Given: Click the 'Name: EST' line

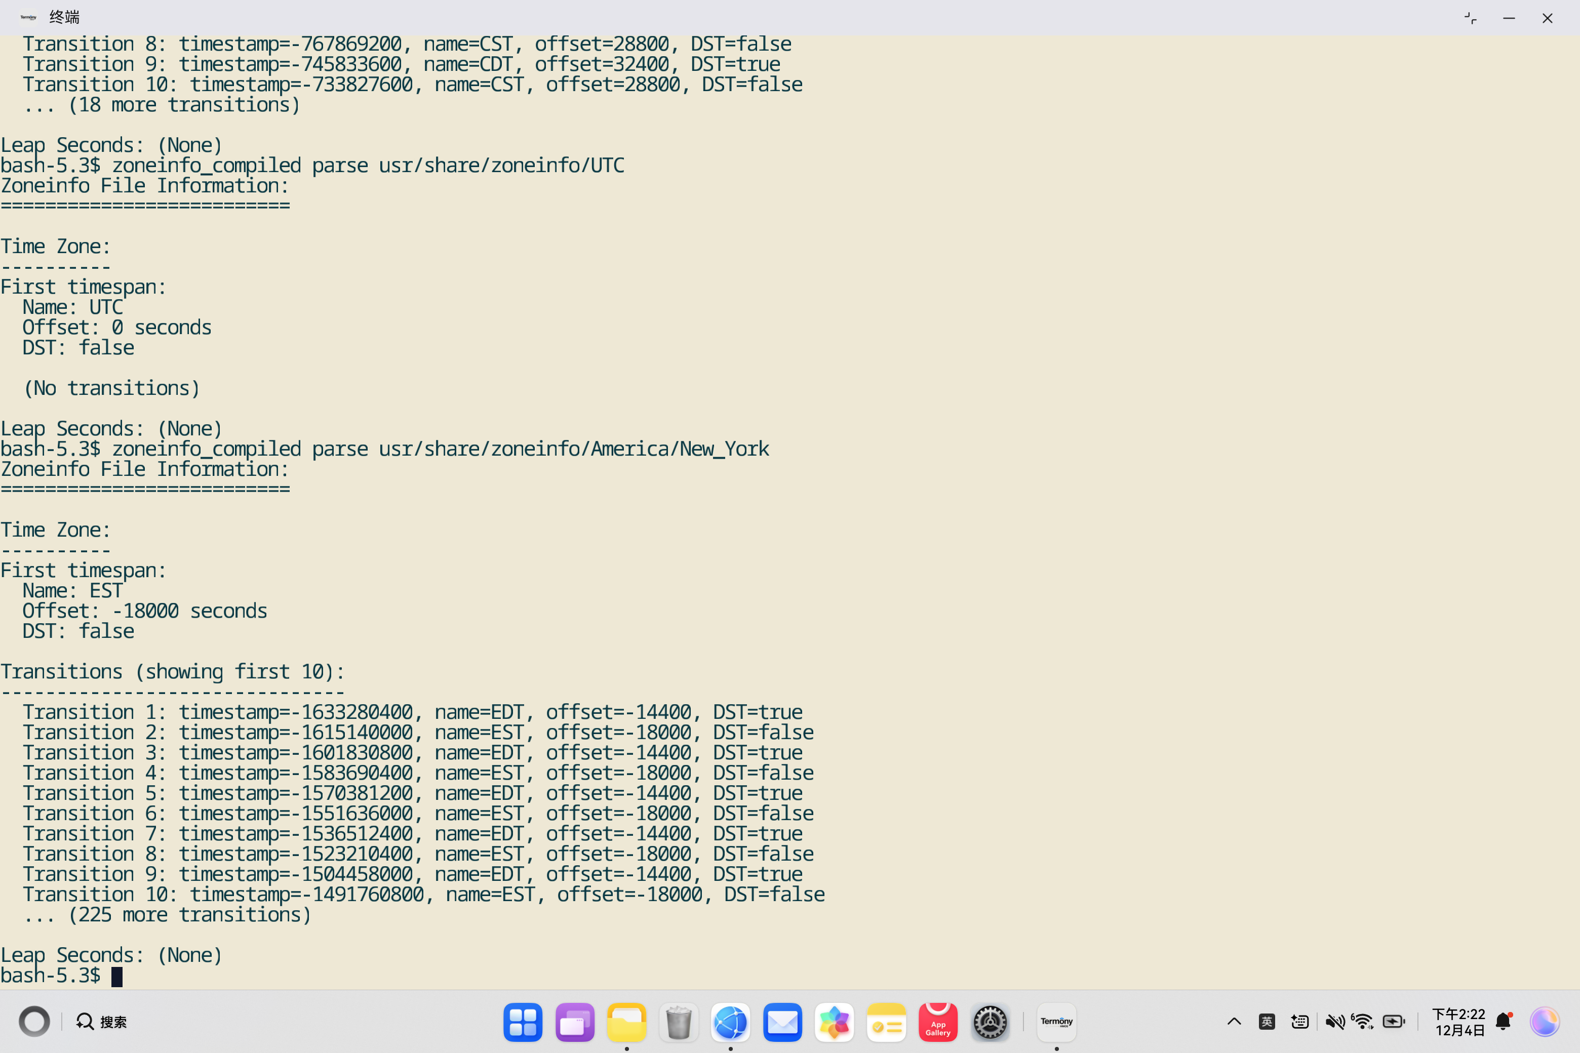Looking at the screenshot, I should tap(72, 590).
